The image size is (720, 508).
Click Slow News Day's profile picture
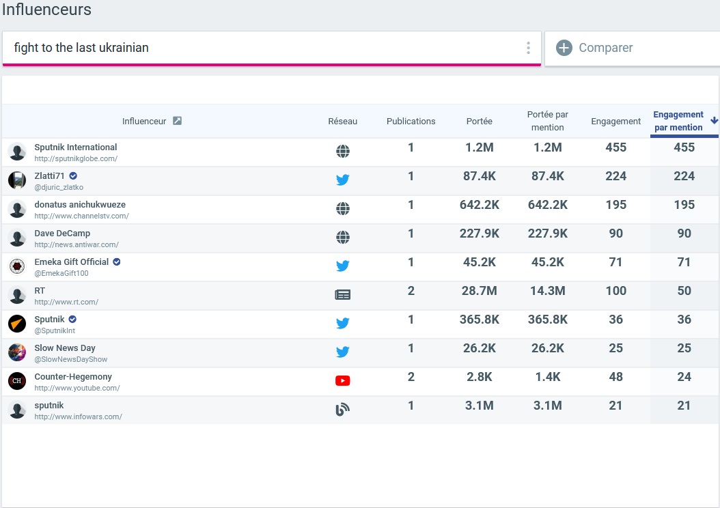pyautogui.click(x=18, y=353)
